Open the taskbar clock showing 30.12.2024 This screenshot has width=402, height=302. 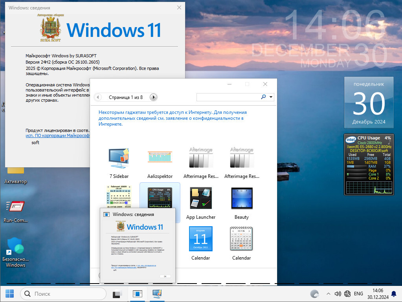[378, 294]
